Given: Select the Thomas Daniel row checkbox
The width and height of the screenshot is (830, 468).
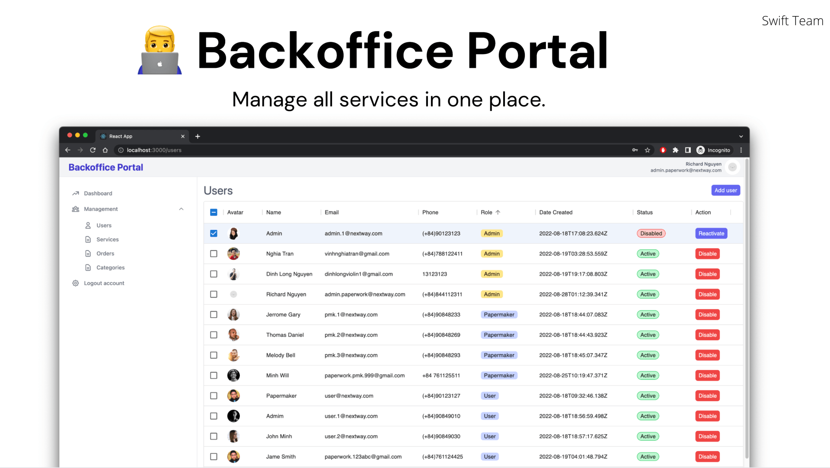Looking at the screenshot, I should [214, 335].
